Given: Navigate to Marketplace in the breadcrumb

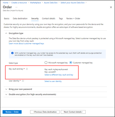Looking at the screenshot, I should [x=35, y=3].
